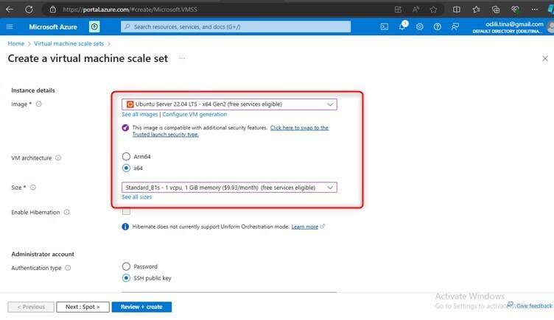
Task: Open the Ubuntu Server image dropdown
Action: (229, 104)
